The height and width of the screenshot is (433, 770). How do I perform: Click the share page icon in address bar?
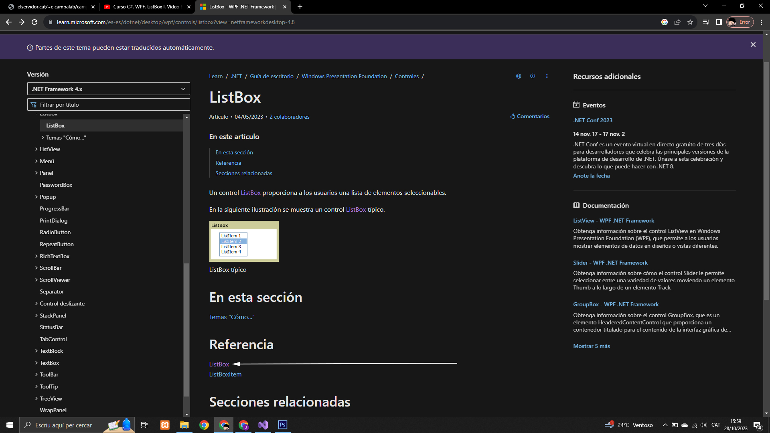point(677,22)
